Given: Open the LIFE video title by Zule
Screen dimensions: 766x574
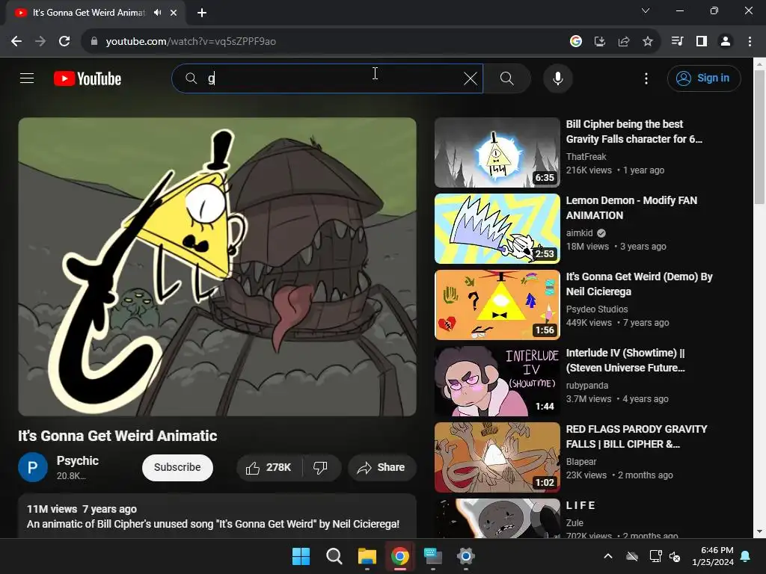Looking at the screenshot, I should [x=580, y=505].
